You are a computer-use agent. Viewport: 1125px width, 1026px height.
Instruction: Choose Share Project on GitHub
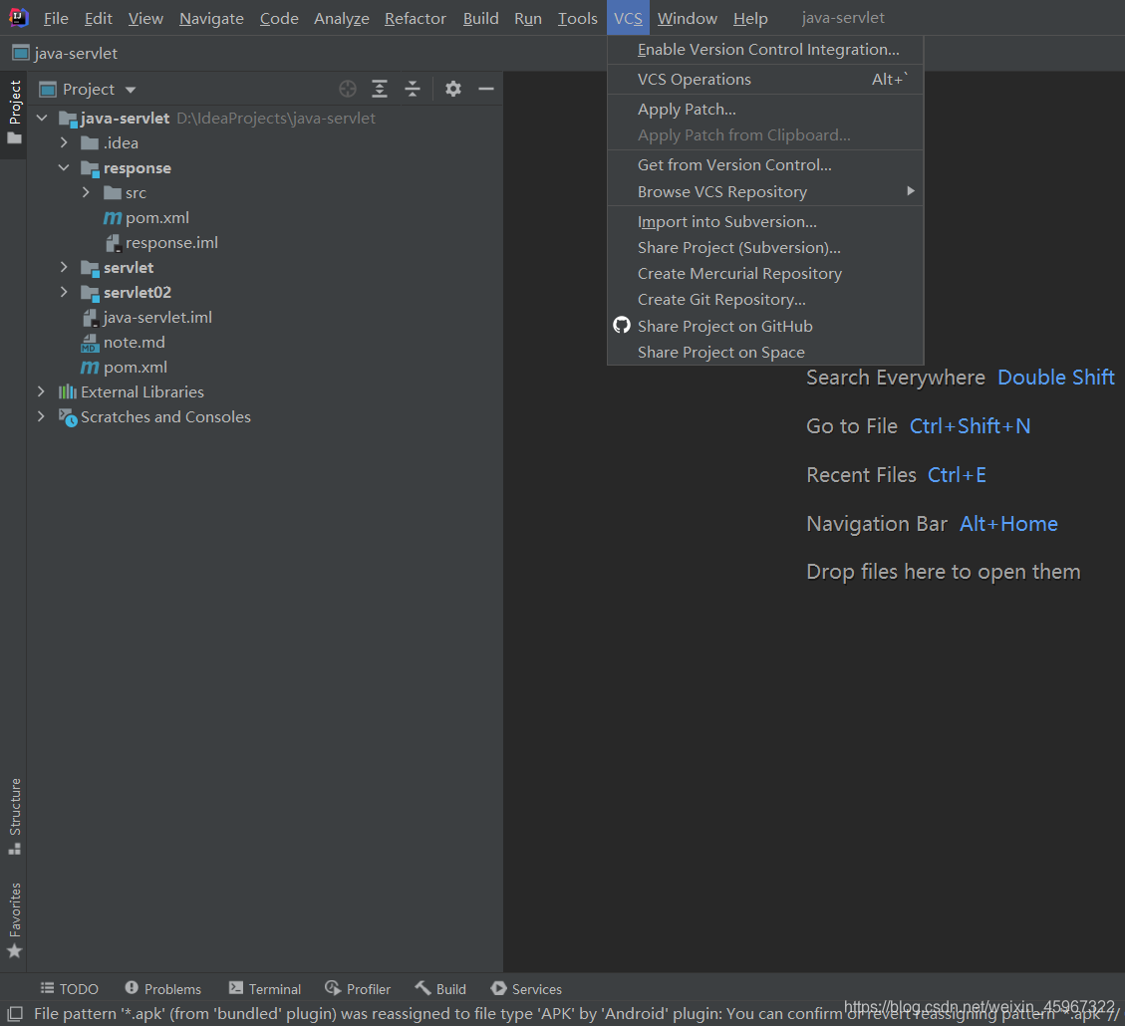pyautogui.click(x=765, y=326)
